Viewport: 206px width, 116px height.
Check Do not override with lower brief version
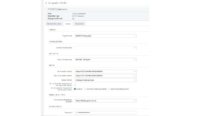(x=75, y=85)
